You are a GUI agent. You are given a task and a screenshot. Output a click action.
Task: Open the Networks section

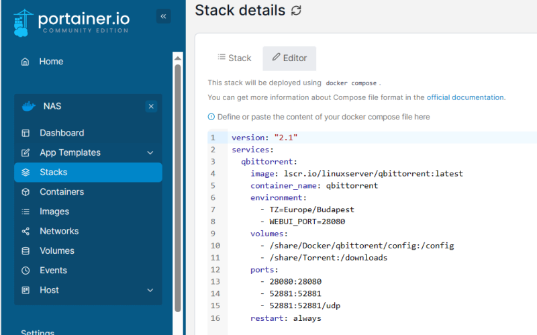(x=59, y=231)
